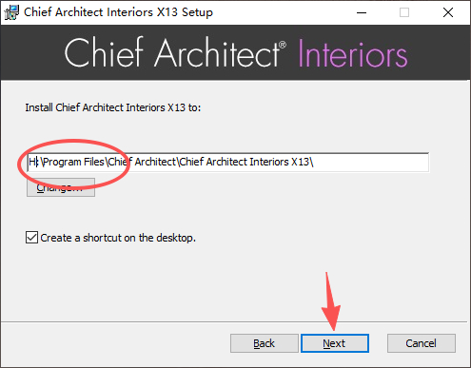Go to the previous step with Back

coord(265,343)
